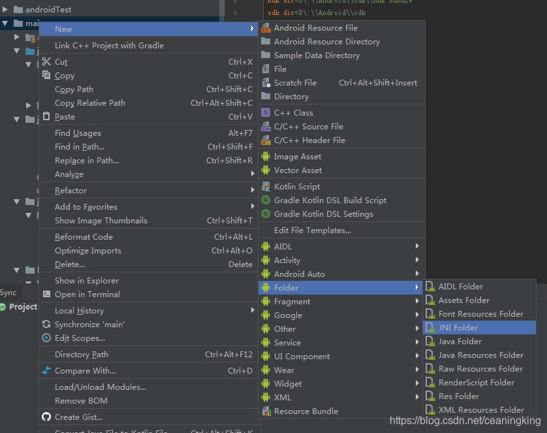Choose Google submenu entry
The height and width of the screenshot is (433, 547).
click(341, 315)
